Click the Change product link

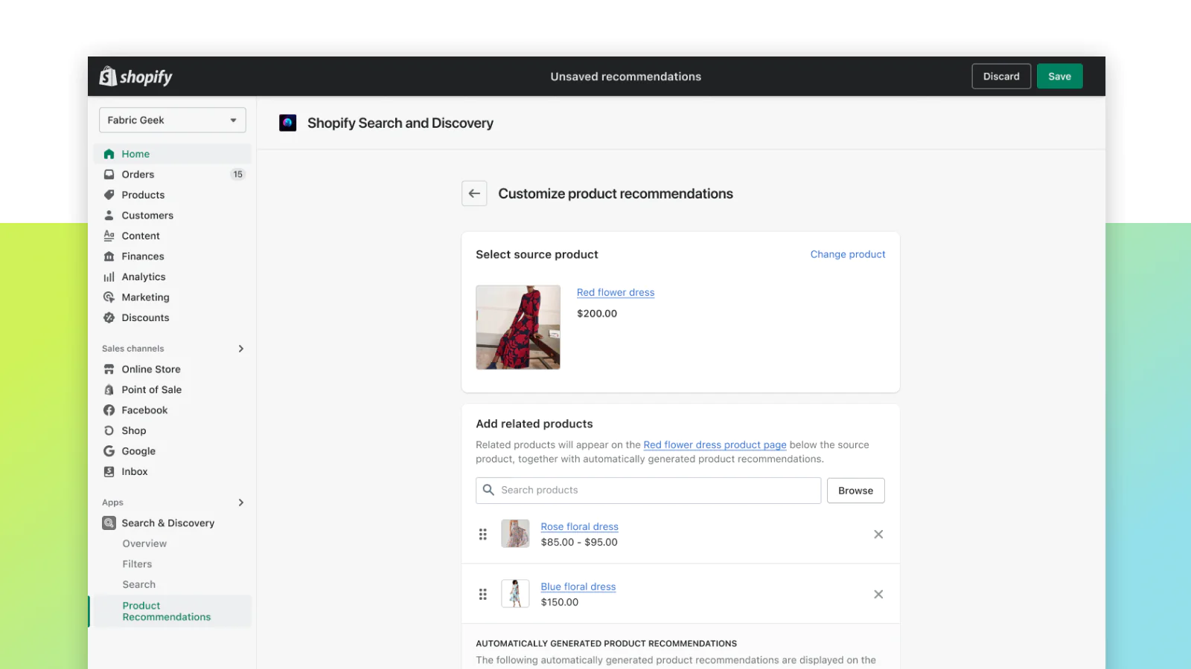pos(848,254)
